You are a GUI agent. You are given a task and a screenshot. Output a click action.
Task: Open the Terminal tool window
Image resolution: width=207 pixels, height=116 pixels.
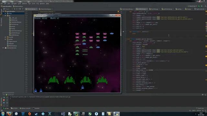(x=36, y=108)
